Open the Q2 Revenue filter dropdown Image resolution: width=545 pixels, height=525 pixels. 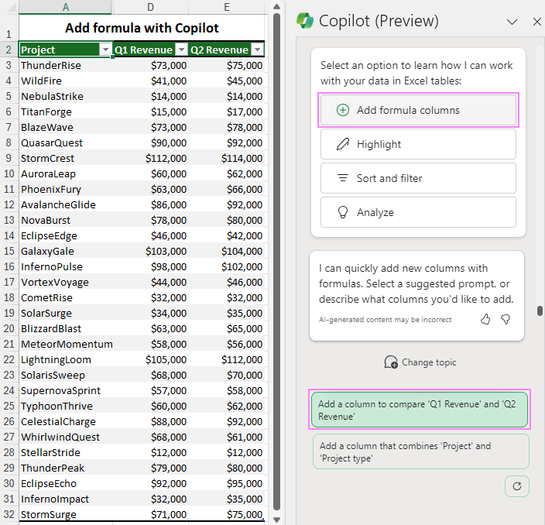pyautogui.click(x=257, y=50)
